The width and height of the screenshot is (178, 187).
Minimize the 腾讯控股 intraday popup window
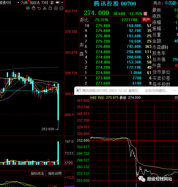(175, 91)
